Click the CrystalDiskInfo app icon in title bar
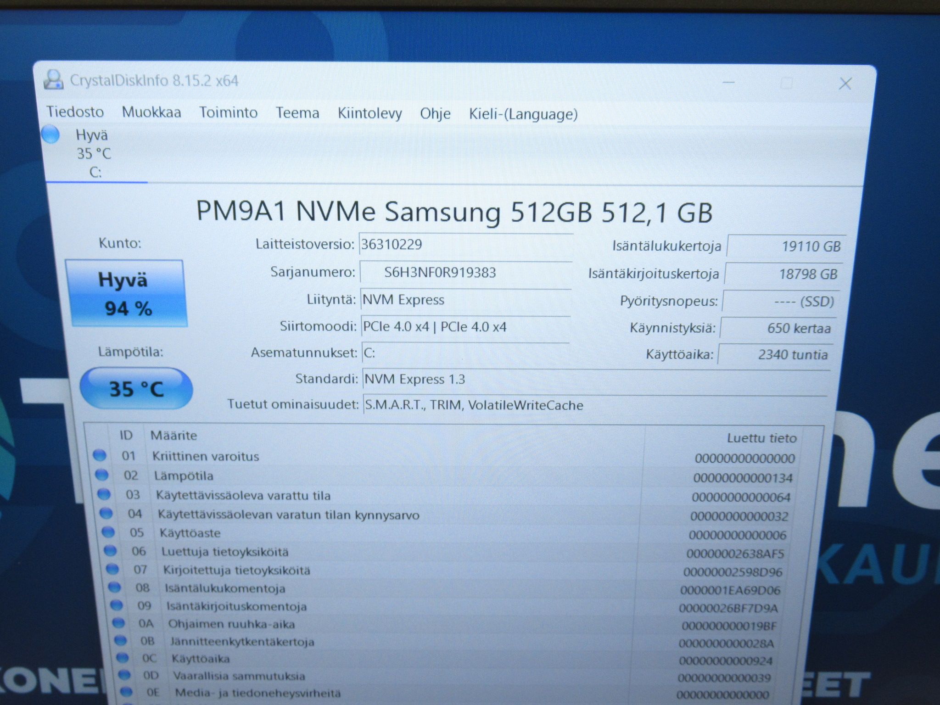The width and height of the screenshot is (940, 705). [53, 79]
